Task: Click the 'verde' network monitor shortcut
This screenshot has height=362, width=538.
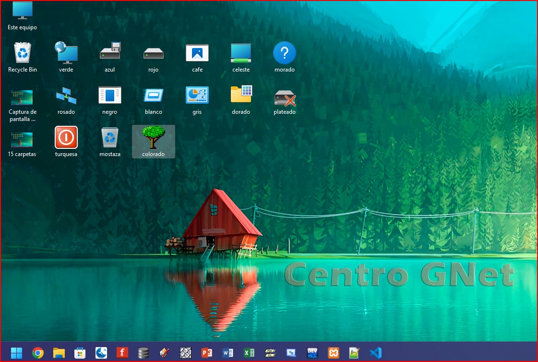Action: (x=66, y=53)
